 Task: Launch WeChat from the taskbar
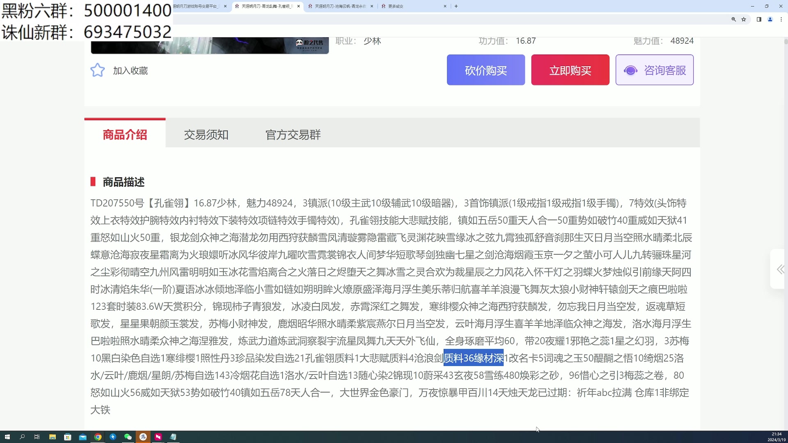[128, 437]
